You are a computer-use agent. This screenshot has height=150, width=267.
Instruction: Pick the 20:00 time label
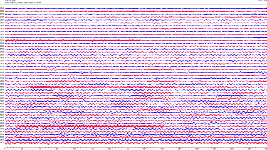click(x=2, y=123)
